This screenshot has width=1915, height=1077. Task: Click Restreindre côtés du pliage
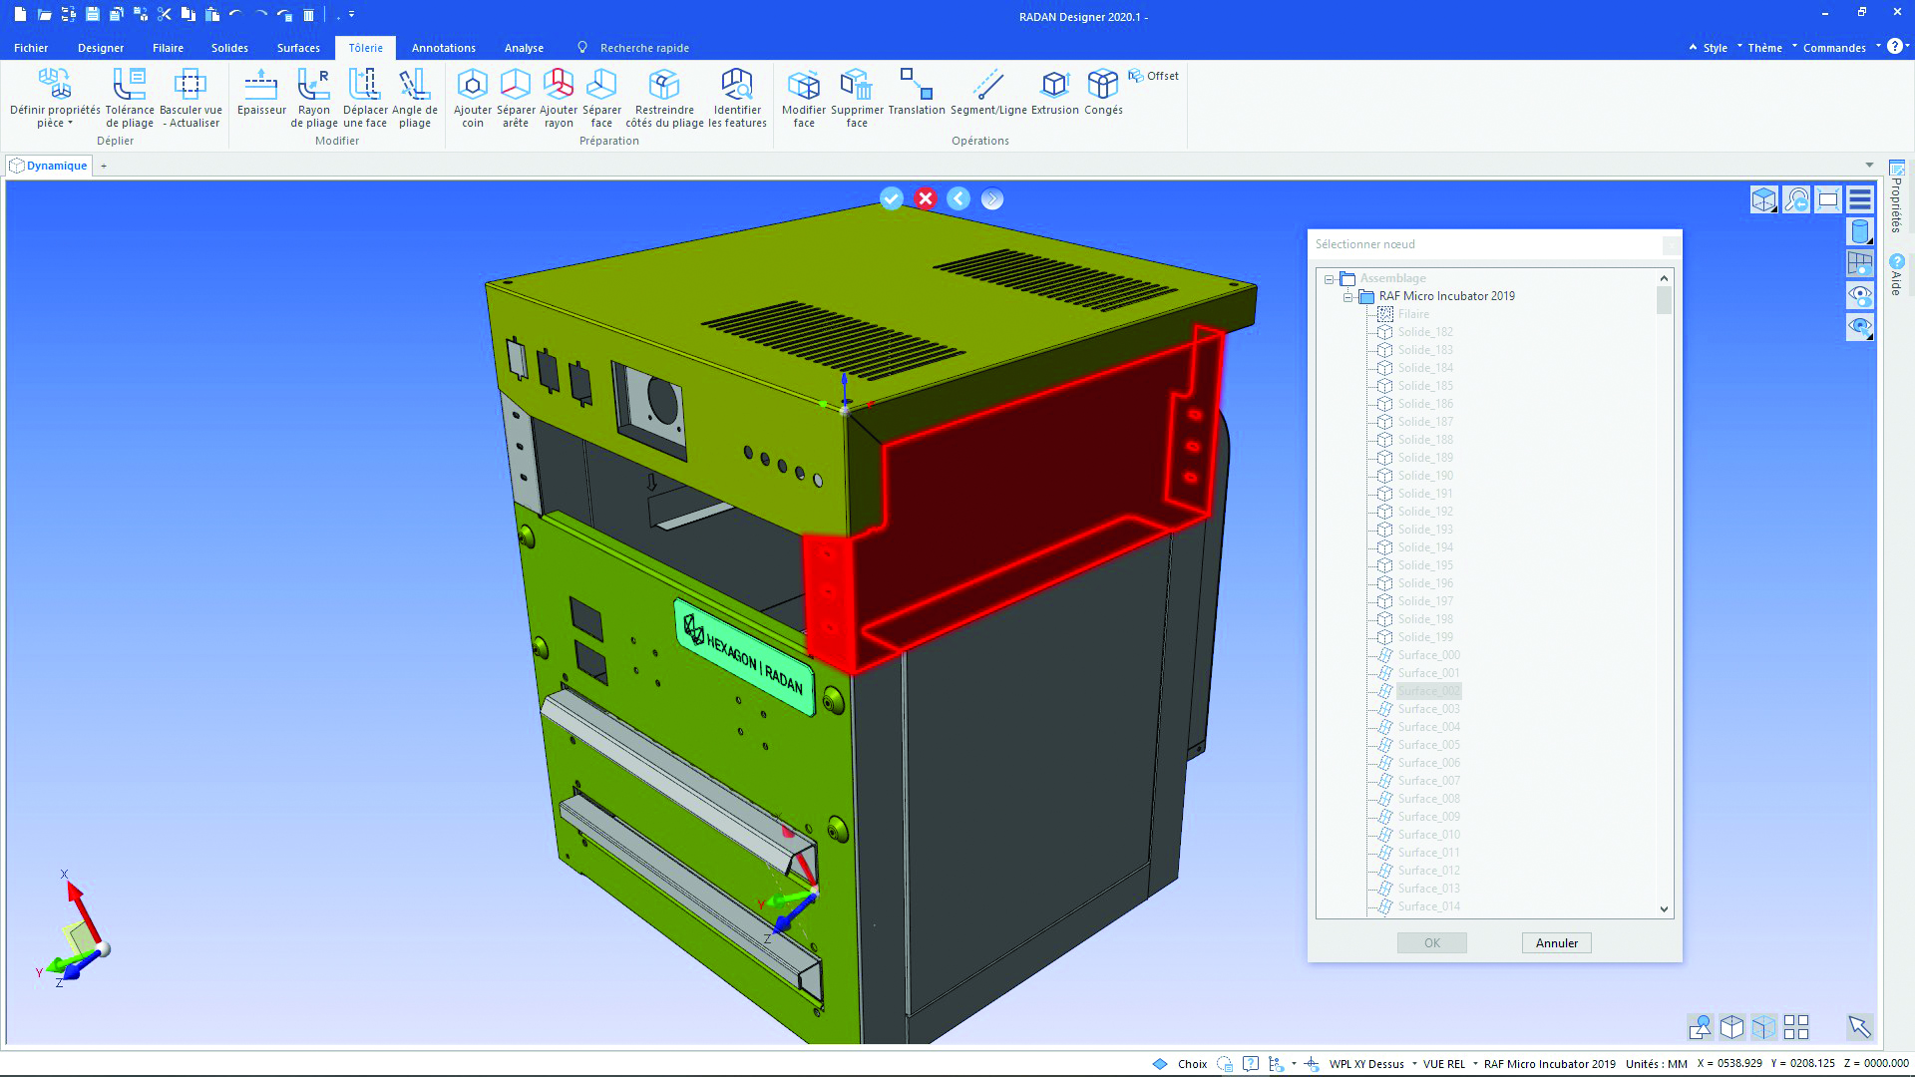pyautogui.click(x=664, y=97)
